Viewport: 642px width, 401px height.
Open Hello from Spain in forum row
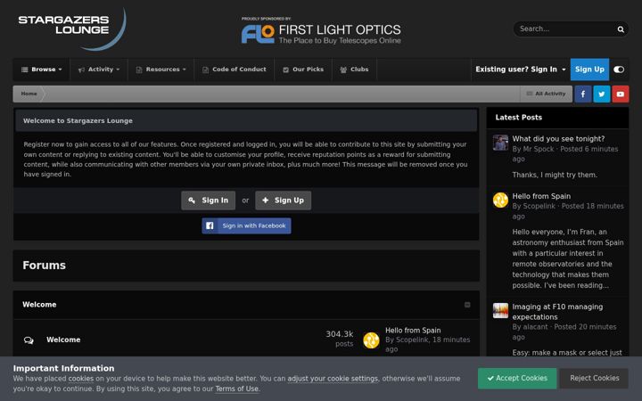[413, 331]
